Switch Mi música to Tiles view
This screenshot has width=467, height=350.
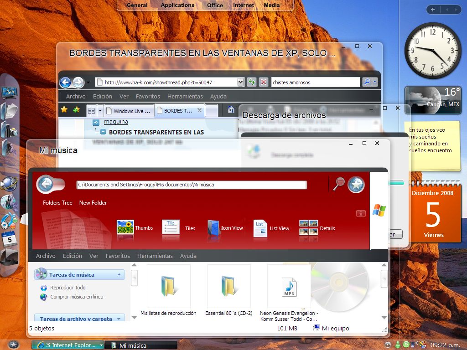point(179,228)
